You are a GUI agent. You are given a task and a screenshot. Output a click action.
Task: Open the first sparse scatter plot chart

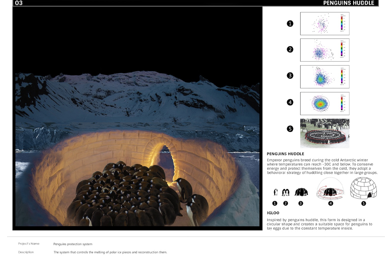[x=324, y=23]
